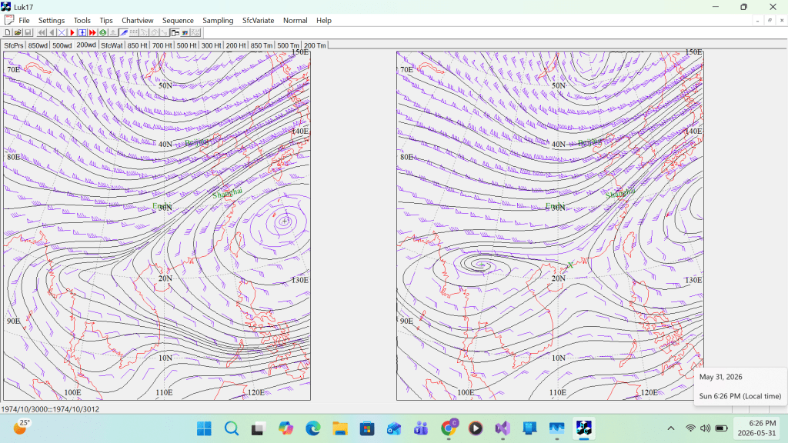
Task: Click the Save diskette toolbar icon
Action: [28, 32]
